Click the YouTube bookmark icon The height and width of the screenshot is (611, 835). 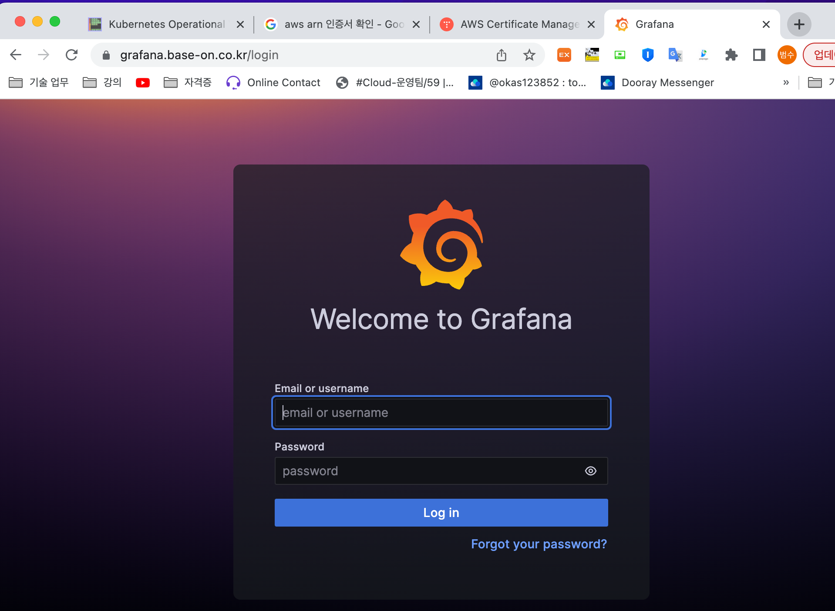coord(143,83)
